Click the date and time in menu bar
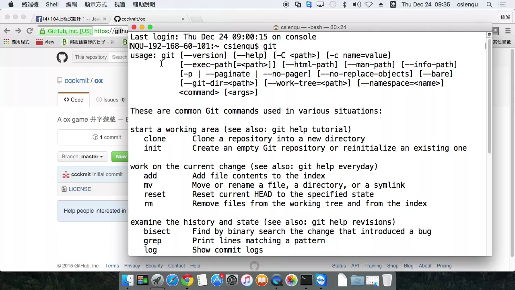Screen dimensions: 515x290 click(x=426, y=4)
